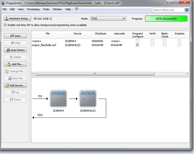Select the 5CSEMA4U23 chip in chain diagram
This screenshot has height=154, width=194.
point(88,98)
